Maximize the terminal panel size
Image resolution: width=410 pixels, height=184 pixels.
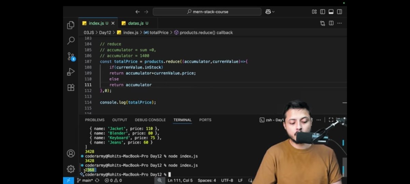331,120
